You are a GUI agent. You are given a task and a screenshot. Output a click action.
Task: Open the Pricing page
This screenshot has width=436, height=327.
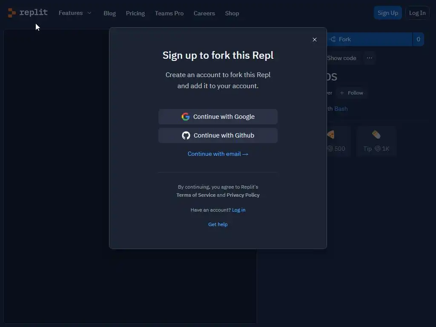(135, 13)
